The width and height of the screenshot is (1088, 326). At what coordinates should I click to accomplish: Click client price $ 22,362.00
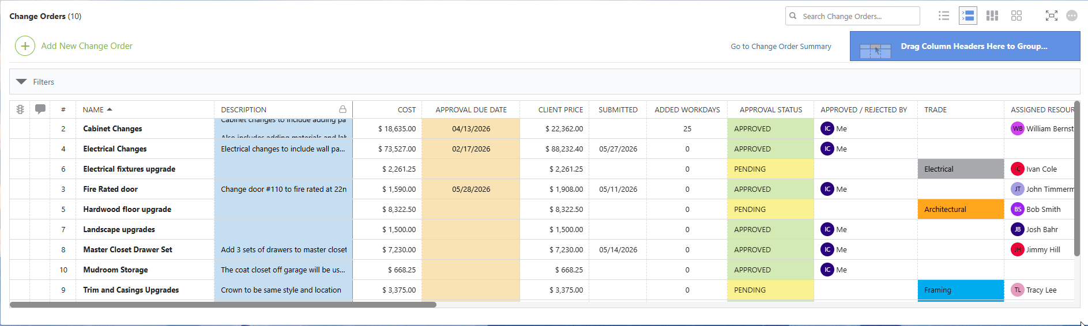tap(564, 128)
